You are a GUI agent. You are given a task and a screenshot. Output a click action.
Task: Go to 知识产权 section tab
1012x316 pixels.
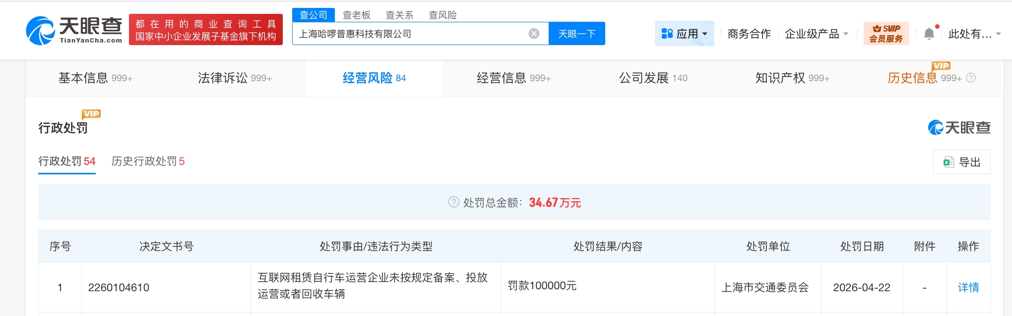point(792,78)
